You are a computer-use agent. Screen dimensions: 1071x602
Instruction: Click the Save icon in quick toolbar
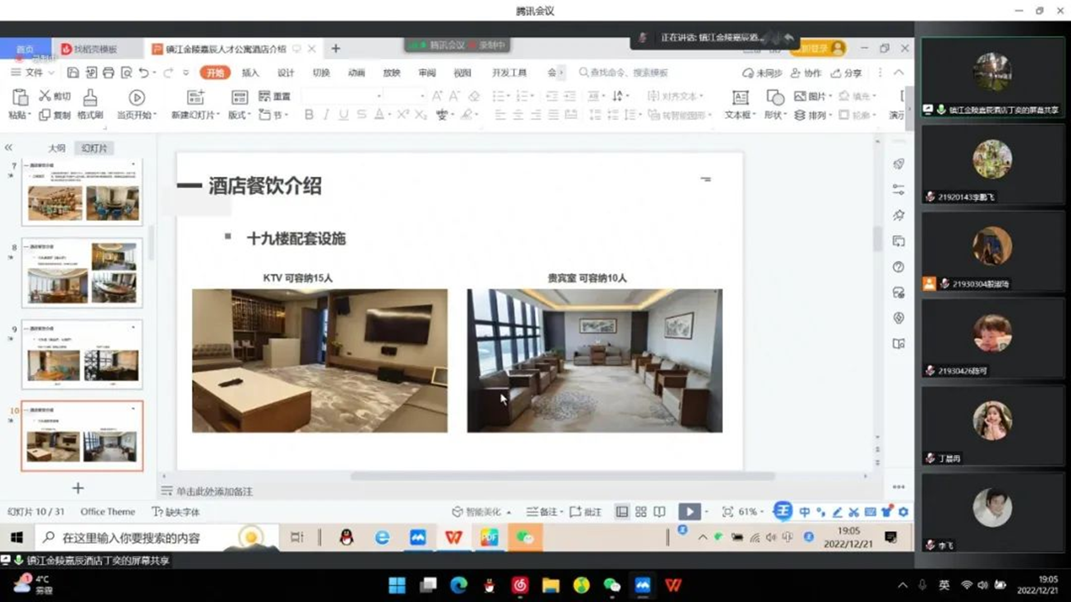coord(73,72)
